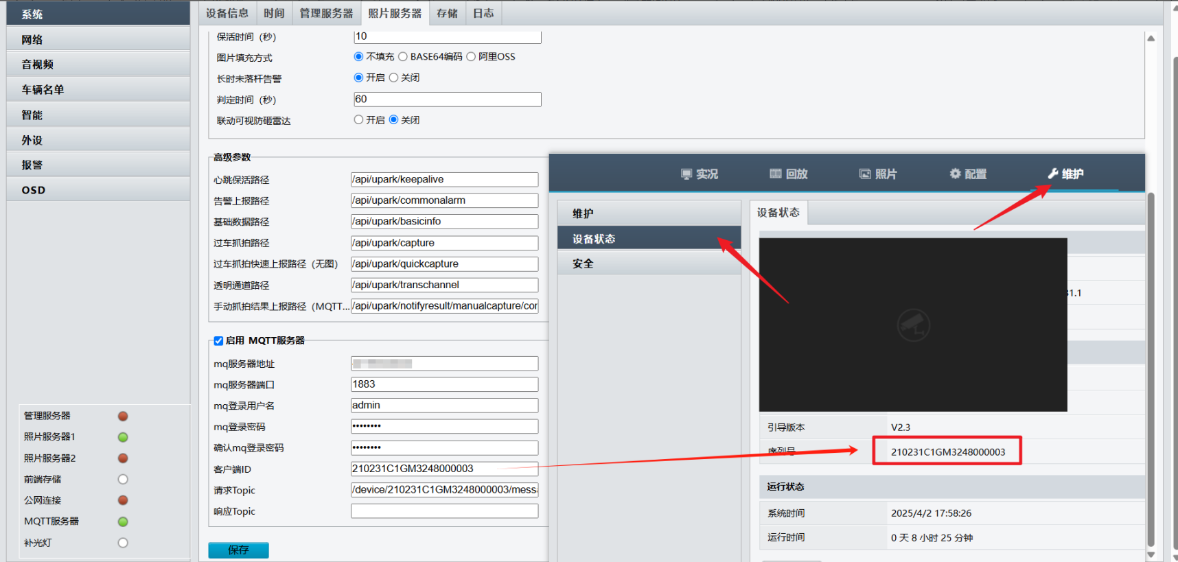Screen dimensions: 1178x562
Task: Select BASE64编码 image fill option
Action: tap(403, 56)
